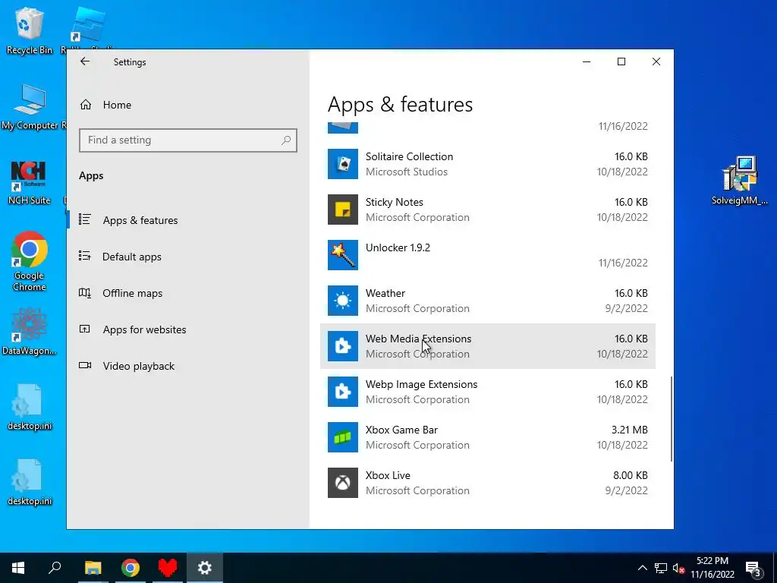Open Apps & features page
This screenshot has height=583, width=777.
[x=140, y=220]
